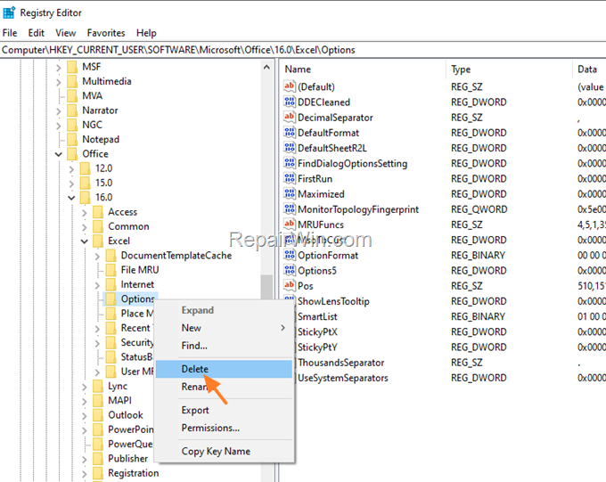The height and width of the screenshot is (482, 606).
Task: Select the UseSystemSeparators value
Action: click(343, 378)
